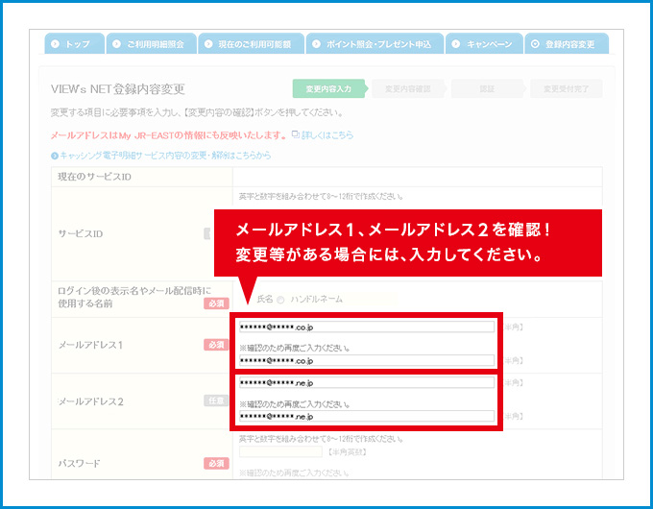The width and height of the screenshot is (653, 509).
Task: Click the arrow icon on トップ tab
Action: point(56,44)
